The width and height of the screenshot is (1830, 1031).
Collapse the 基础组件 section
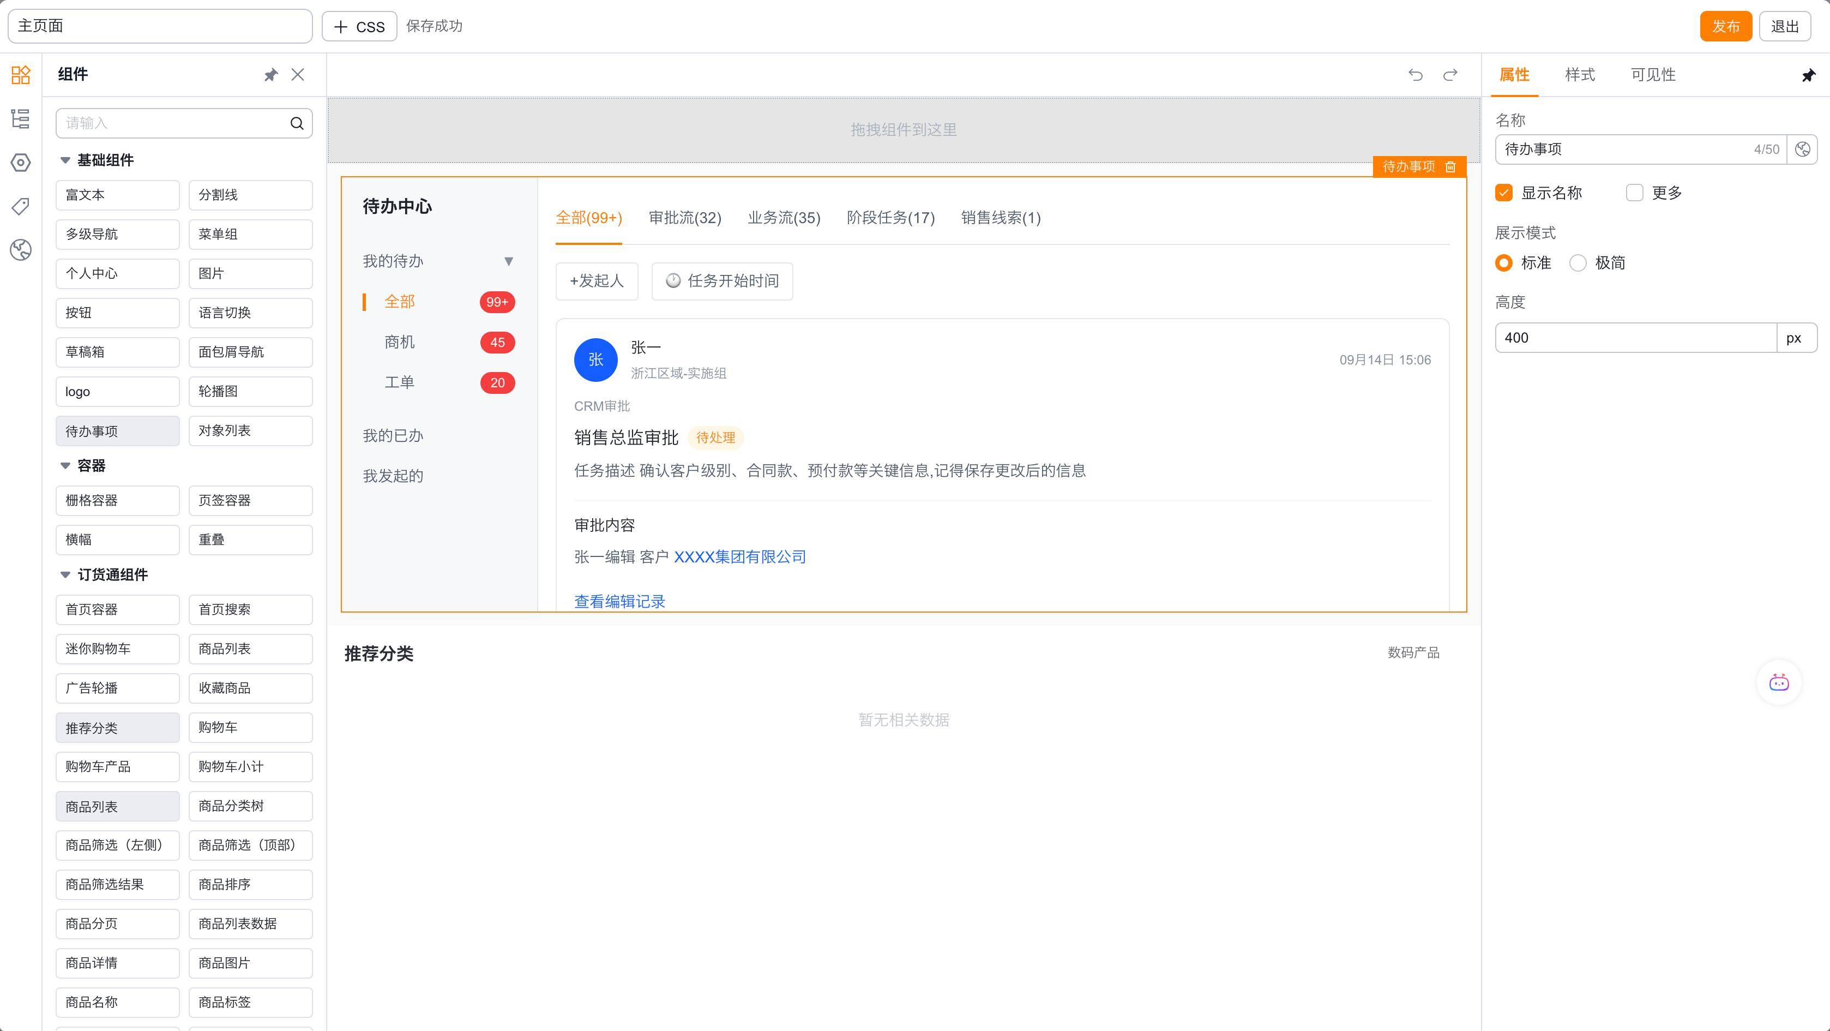(x=65, y=160)
